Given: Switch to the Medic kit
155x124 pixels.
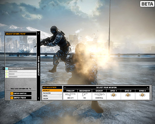Looking at the screenshot, I should [52, 96].
